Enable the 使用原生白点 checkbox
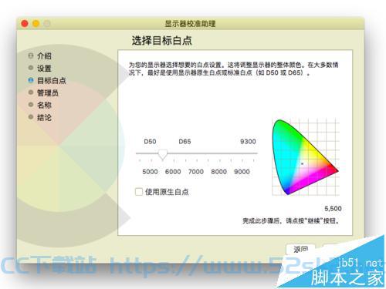Screen dimensions: 386x289 coord(139,192)
